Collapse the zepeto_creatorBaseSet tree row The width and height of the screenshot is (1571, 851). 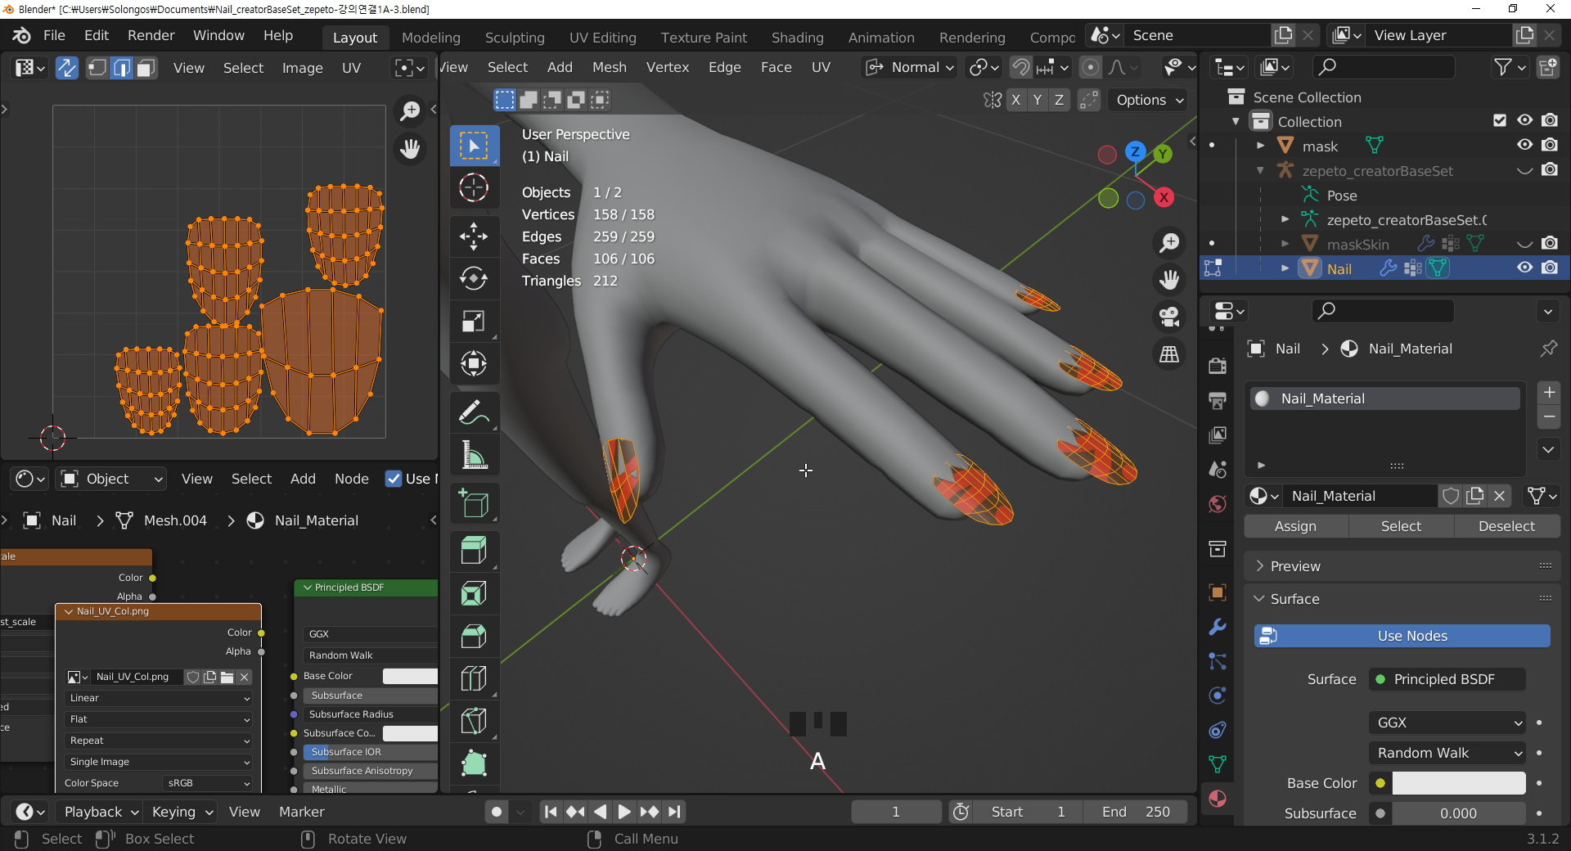(x=1261, y=170)
